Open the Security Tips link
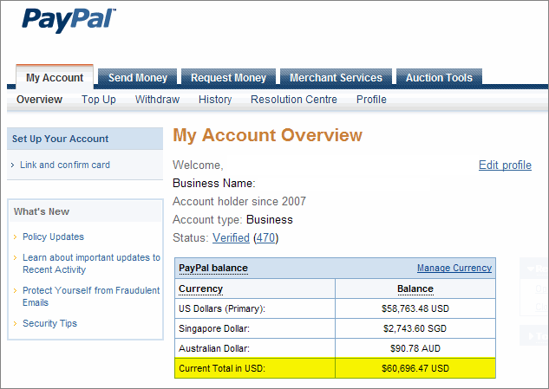This screenshot has height=389, width=549. pos(49,323)
